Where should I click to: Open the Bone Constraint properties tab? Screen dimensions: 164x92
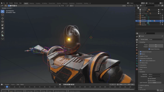pos(137,66)
